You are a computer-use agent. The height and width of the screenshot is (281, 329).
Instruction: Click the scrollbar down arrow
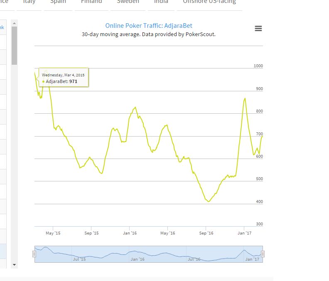point(14,264)
